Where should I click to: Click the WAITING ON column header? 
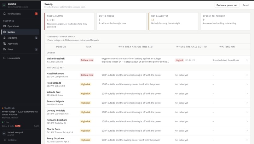click(x=227, y=47)
